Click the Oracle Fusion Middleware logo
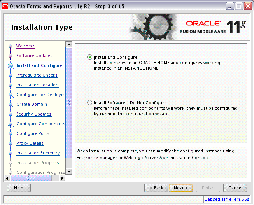This screenshot has height=205, width=254. point(213,27)
